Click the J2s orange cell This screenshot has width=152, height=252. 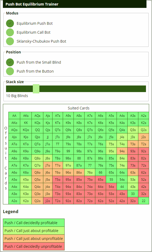[x=144, y=137]
